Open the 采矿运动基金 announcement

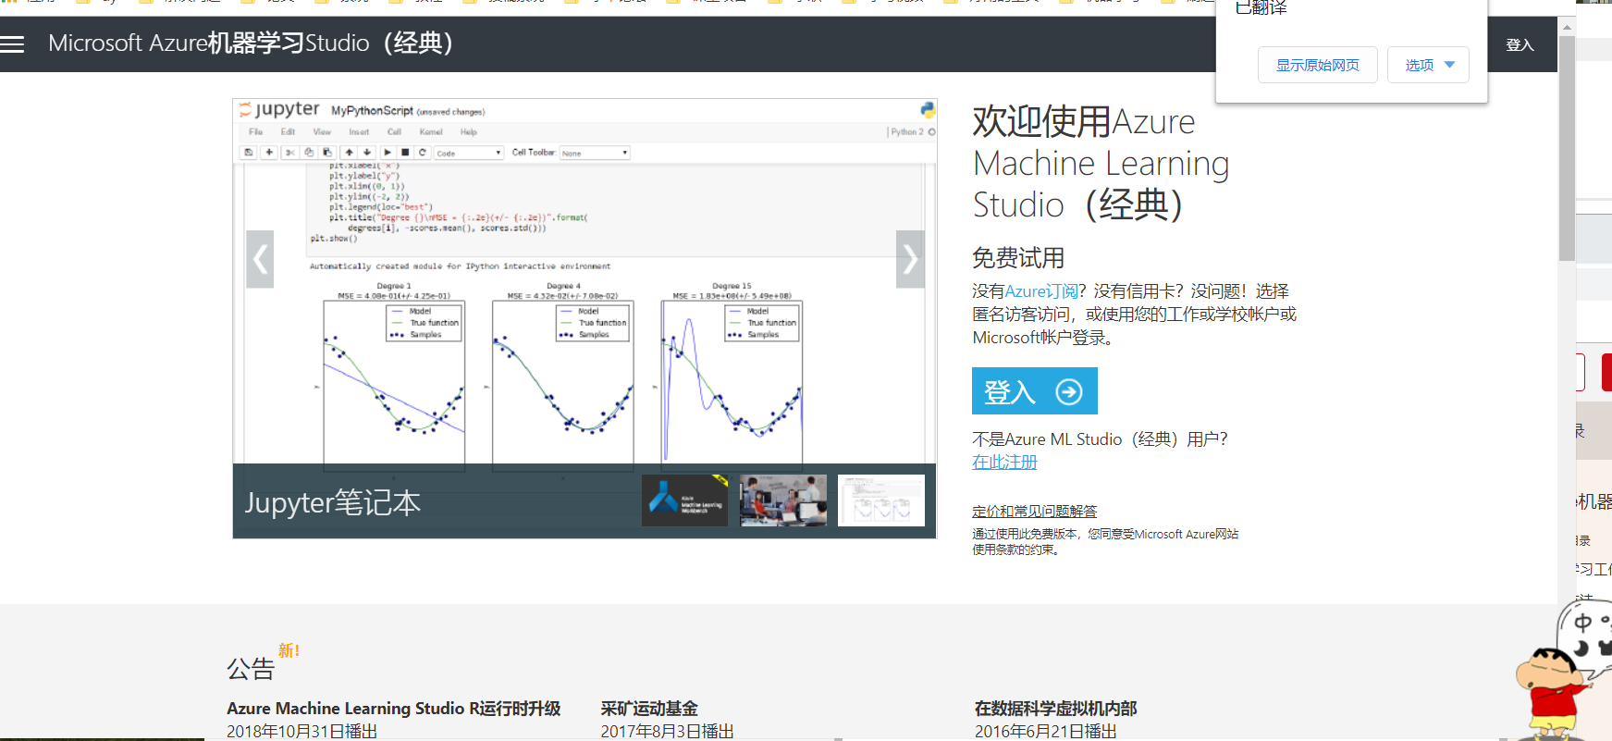[x=649, y=709]
